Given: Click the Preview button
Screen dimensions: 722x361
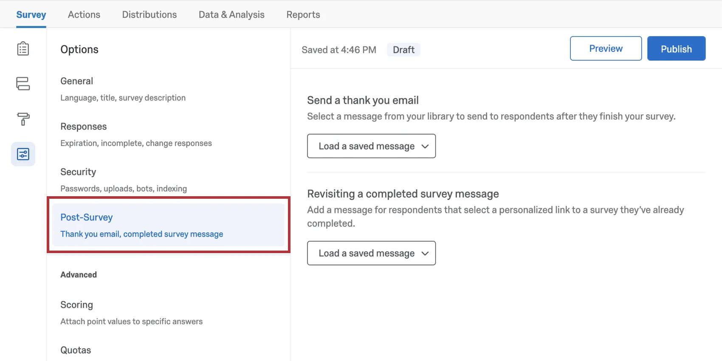Looking at the screenshot, I should (x=606, y=48).
